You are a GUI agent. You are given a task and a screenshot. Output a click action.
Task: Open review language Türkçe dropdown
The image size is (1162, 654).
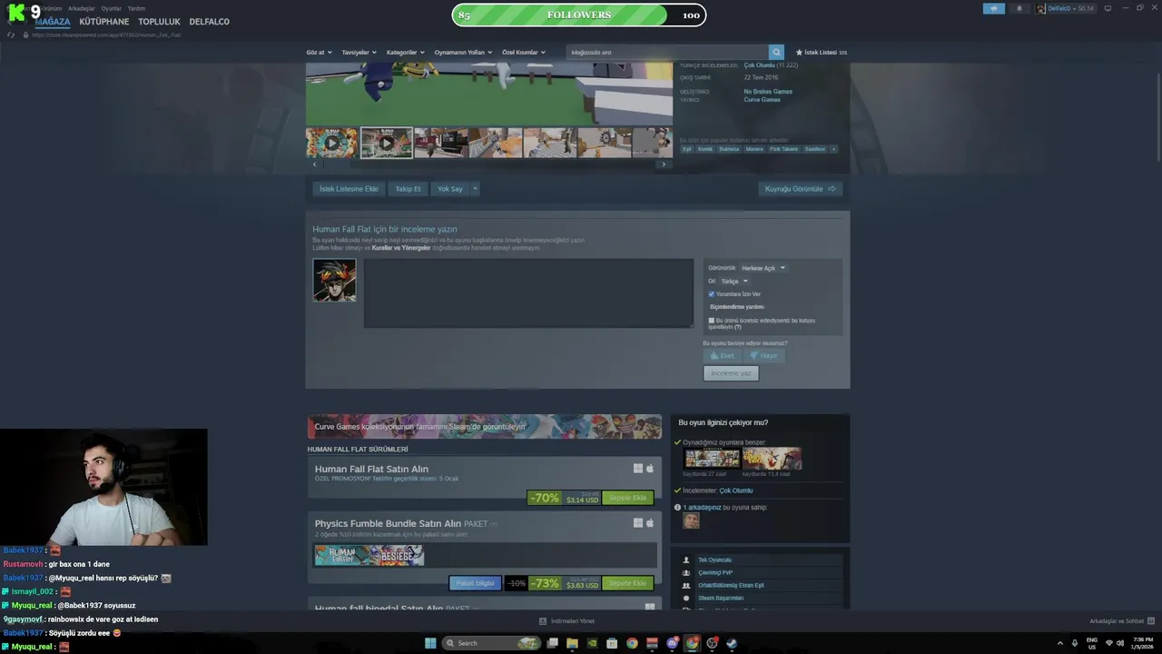tap(734, 281)
